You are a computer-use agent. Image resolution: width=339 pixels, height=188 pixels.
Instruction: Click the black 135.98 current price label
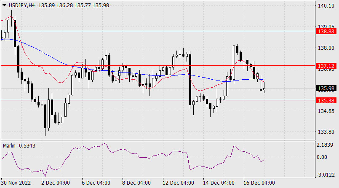[x=326, y=89]
